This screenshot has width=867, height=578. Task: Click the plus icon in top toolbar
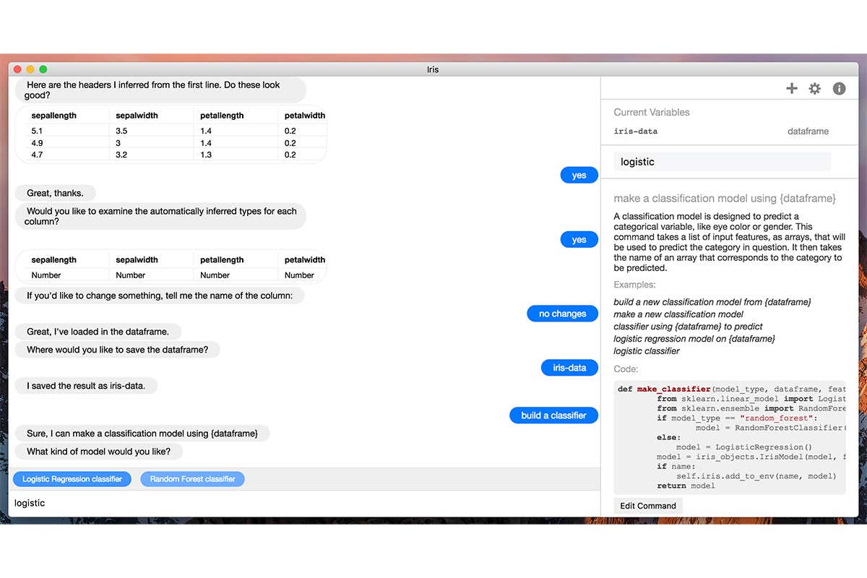pyautogui.click(x=792, y=88)
